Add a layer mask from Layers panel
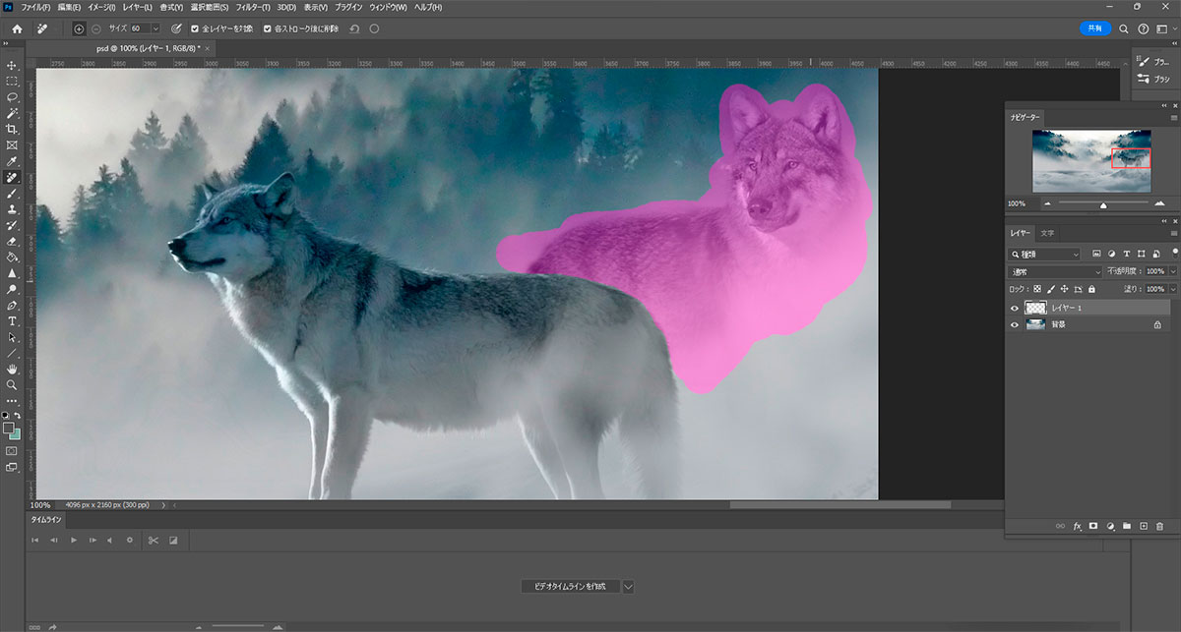This screenshot has height=632, width=1181. (1092, 527)
